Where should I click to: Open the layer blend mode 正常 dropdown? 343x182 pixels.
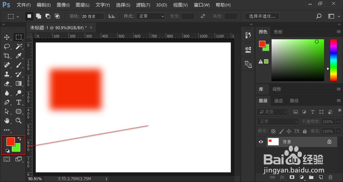coord(277,121)
